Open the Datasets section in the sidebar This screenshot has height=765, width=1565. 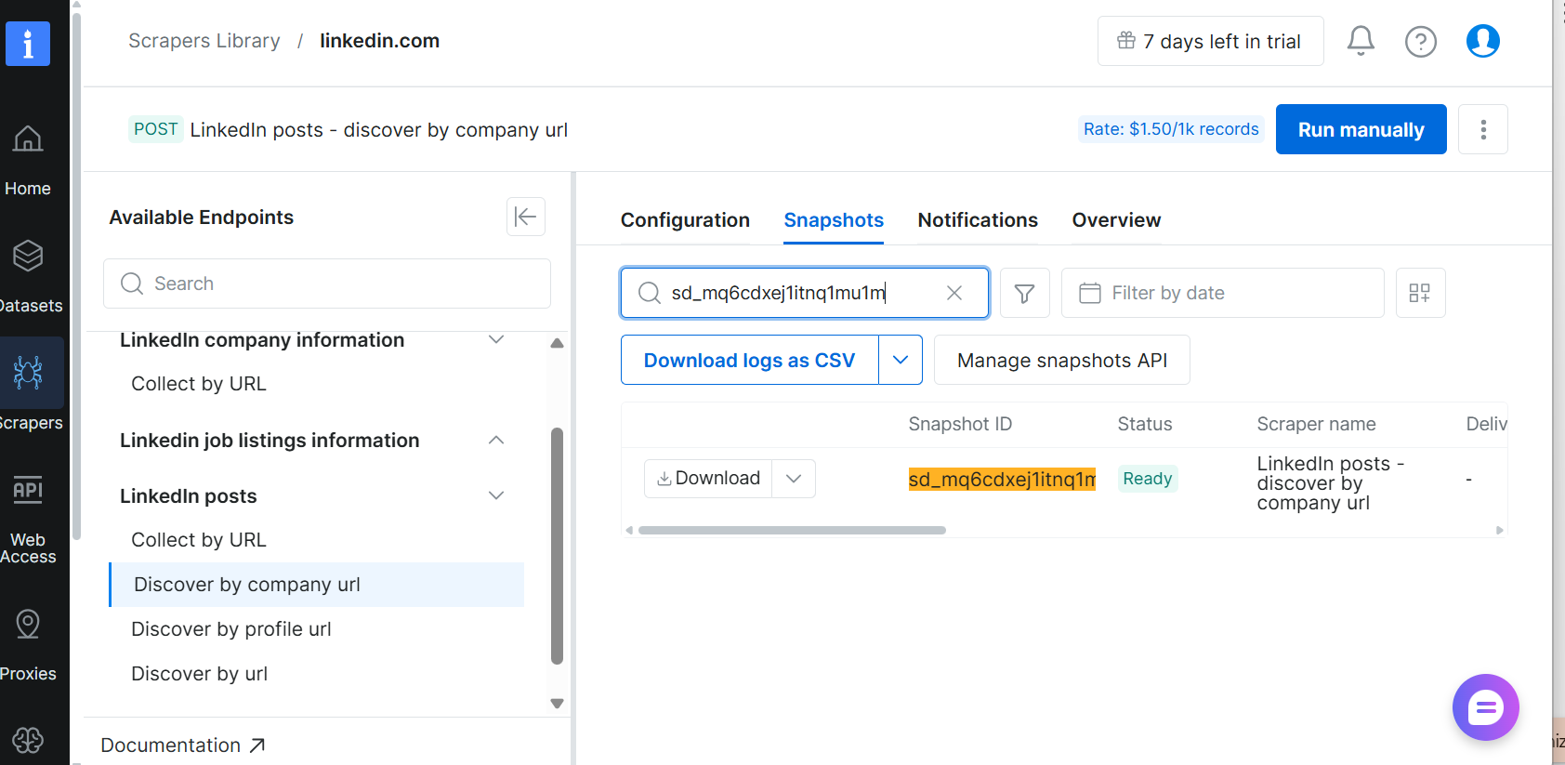pyautogui.click(x=28, y=277)
